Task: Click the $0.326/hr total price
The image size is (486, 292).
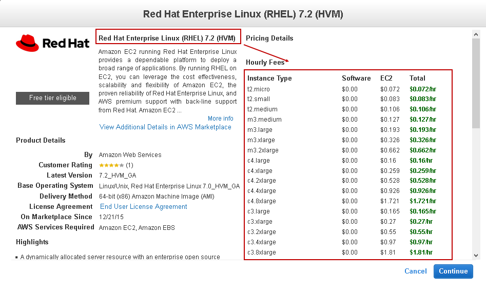Action: pyautogui.click(x=423, y=140)
